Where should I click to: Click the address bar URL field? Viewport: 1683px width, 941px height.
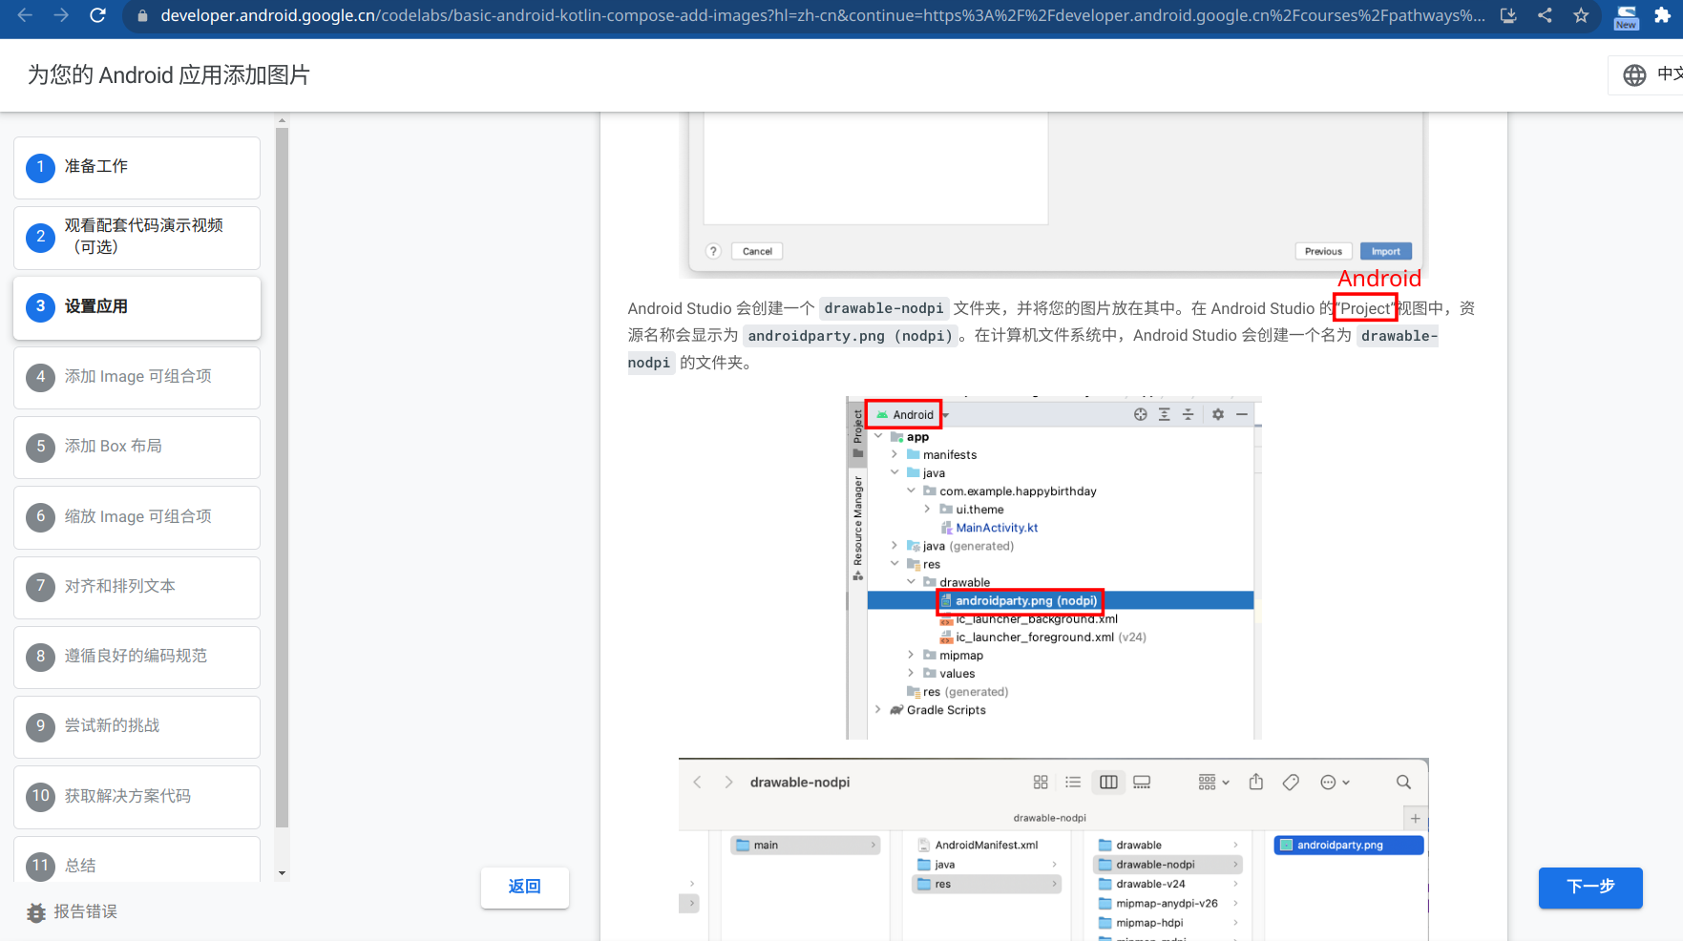822,15
